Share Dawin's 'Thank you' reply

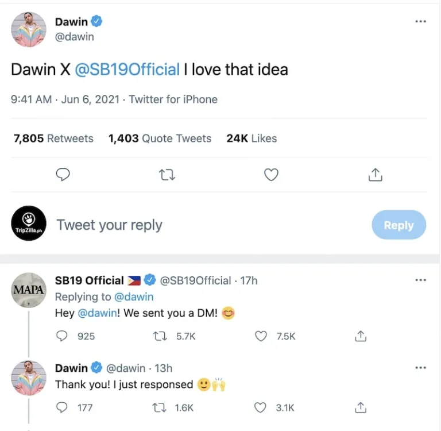tap(361, 407)
